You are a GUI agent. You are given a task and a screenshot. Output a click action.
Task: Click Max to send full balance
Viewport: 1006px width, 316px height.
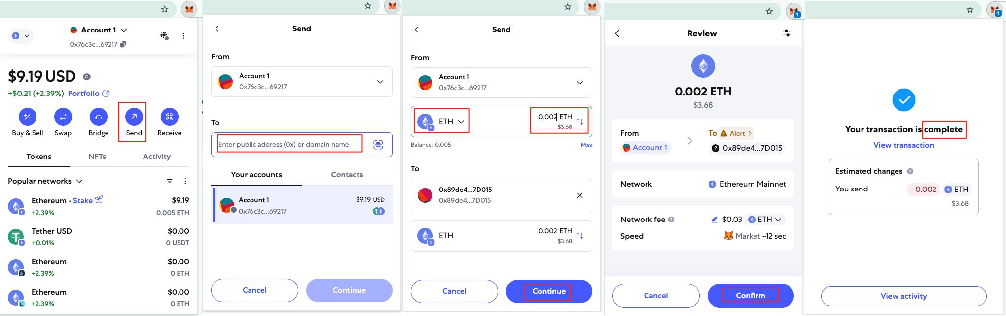pyautogui.click(x=586, y=145)
